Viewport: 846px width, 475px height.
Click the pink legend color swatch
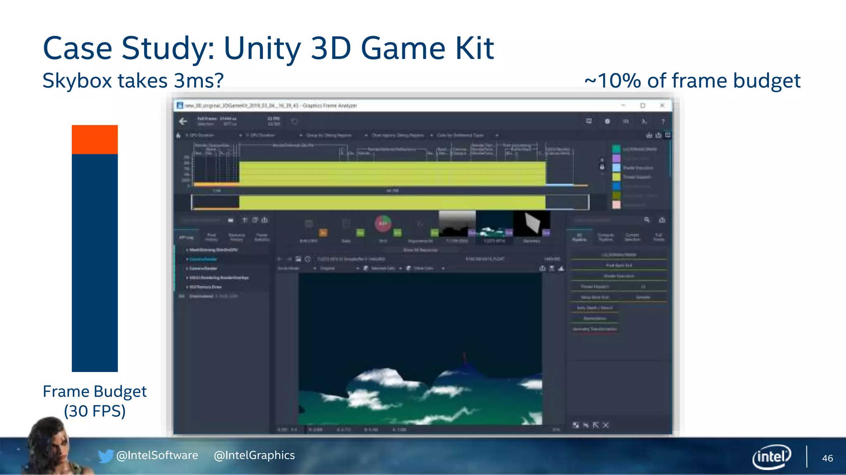coord(616,205)
